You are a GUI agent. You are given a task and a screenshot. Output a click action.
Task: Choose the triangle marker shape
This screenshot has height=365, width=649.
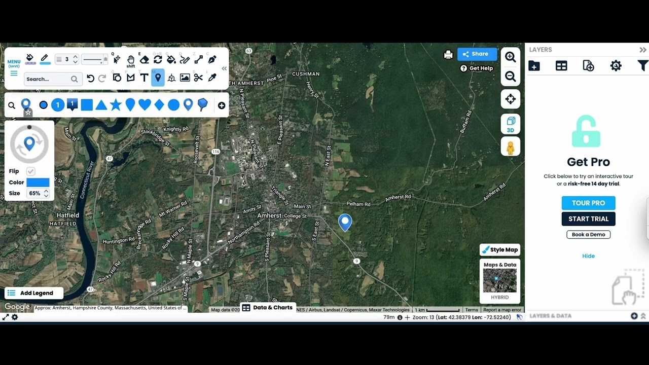point(101,105)
